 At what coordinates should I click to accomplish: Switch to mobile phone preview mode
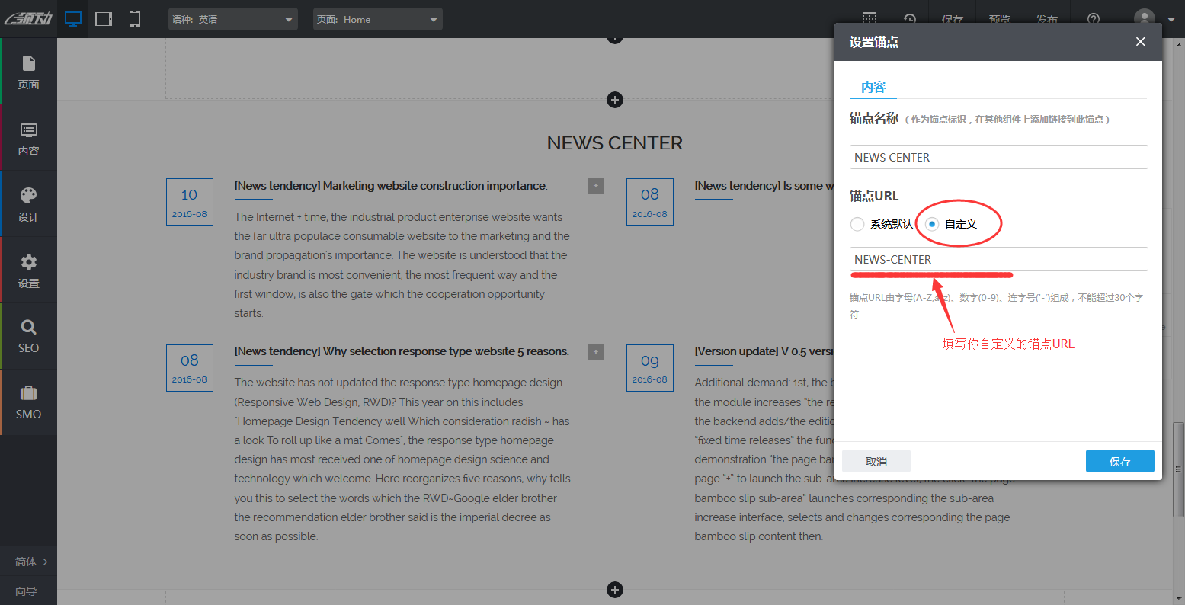135,19
